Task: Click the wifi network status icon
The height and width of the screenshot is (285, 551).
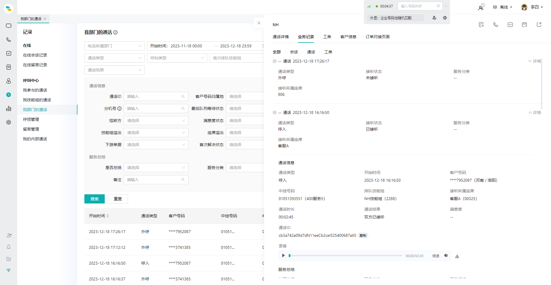Action: pos(9,270)
